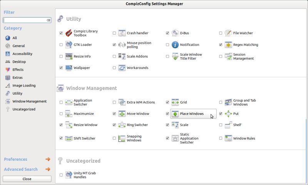
Task: Open the Group and Tab Windows icon
Action: (x=228, y=102)
